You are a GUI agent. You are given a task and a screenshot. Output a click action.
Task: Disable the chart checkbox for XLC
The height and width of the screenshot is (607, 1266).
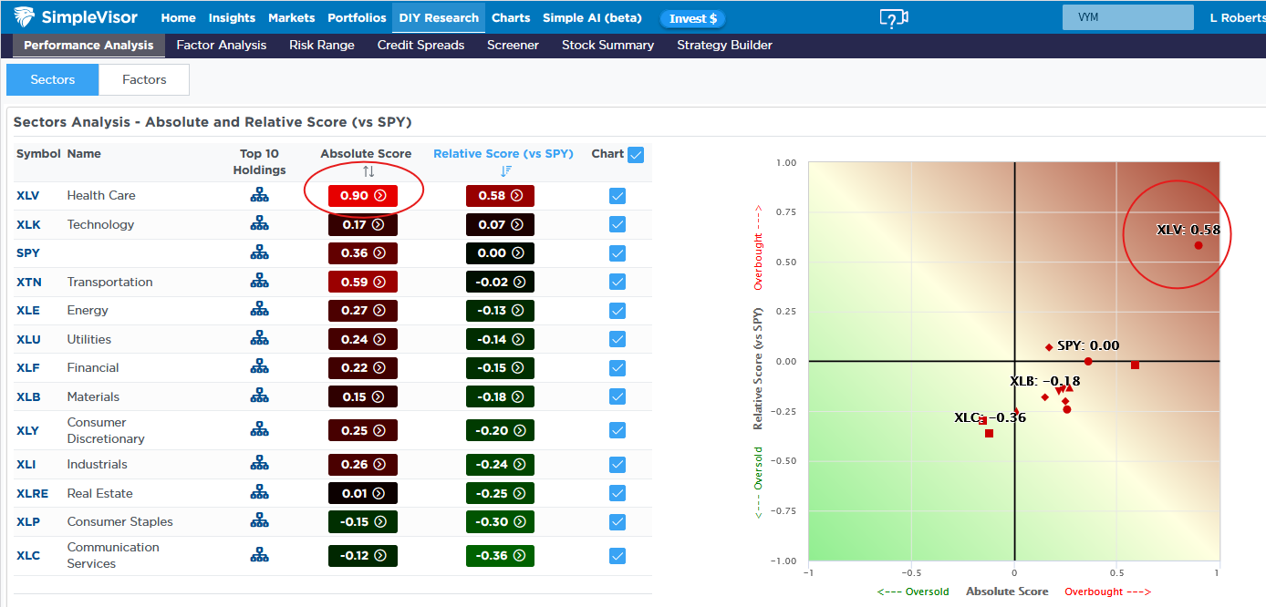[617, 555]
